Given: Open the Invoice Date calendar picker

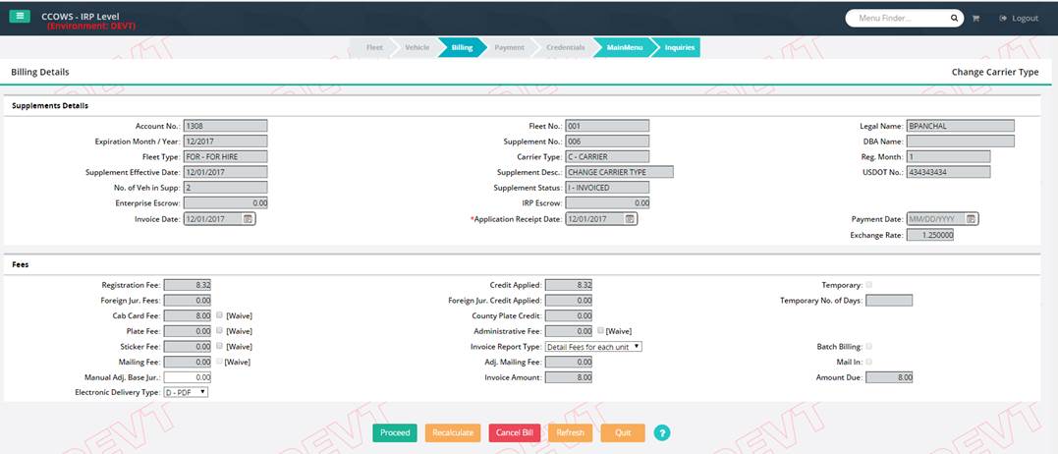Looking at the screenshot, I should pyautogui.click(x=249, y=219).
